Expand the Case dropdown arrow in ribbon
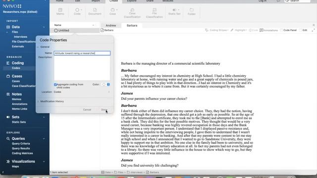 [117, 10]
